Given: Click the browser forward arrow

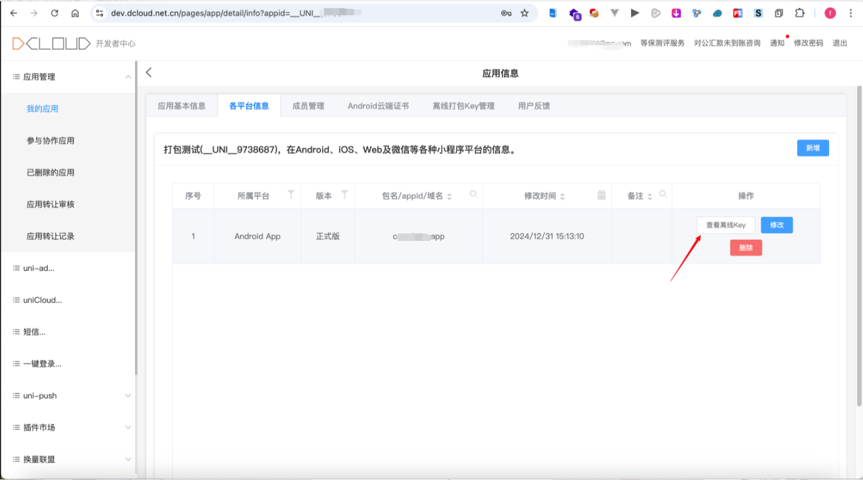Looking at the screenshot, I should pyautogui.click(x=34, y=13).
